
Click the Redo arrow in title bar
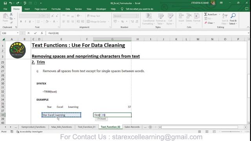tap(18, 3)
